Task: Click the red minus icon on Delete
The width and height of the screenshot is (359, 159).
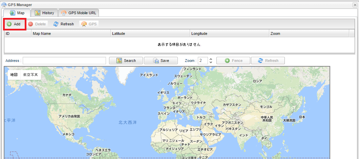Action: 30,24
